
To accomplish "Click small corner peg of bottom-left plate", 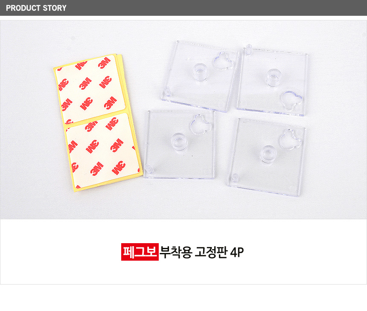I will tap(149, 169).
